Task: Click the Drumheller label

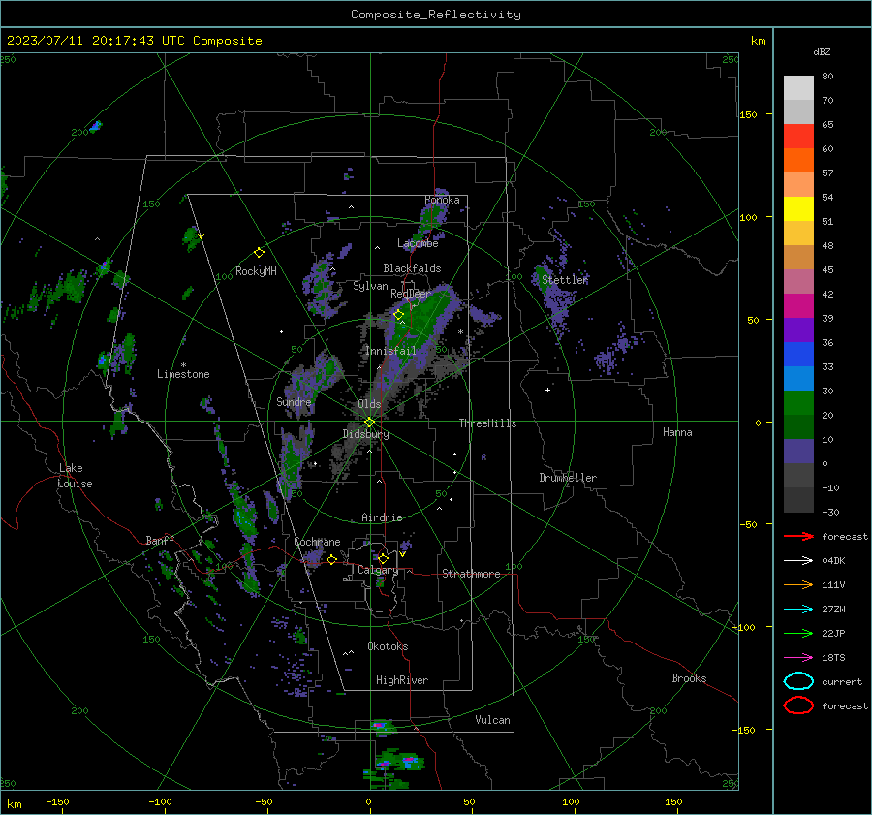Action: pos(568,478)
